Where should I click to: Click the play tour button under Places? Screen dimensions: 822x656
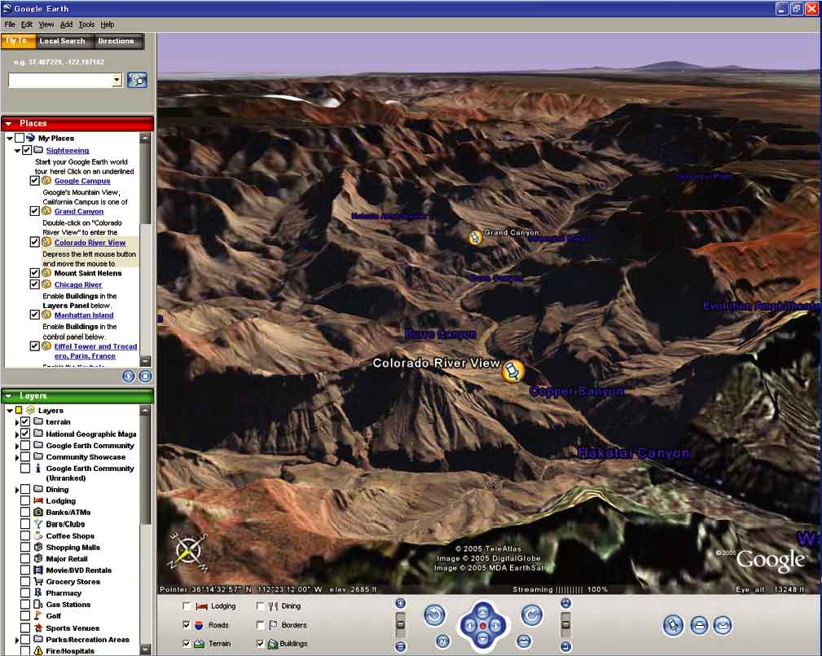[x=129, y=376]
